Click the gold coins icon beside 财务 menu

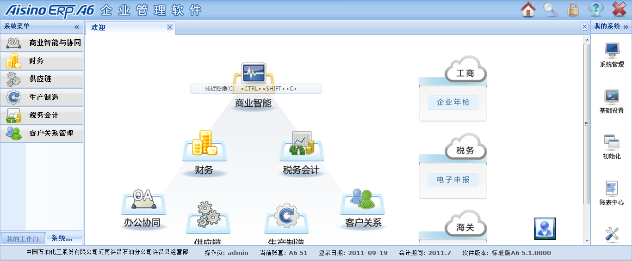tap(13, 61)
